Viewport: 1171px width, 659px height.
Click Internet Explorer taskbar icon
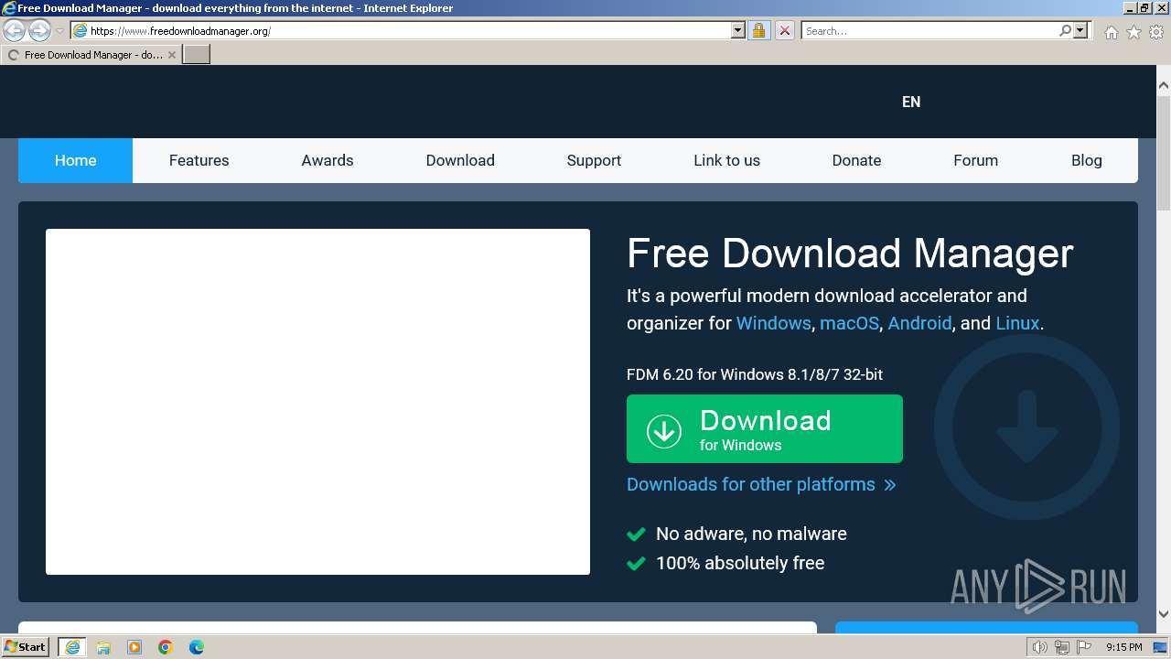coord(72,647)
